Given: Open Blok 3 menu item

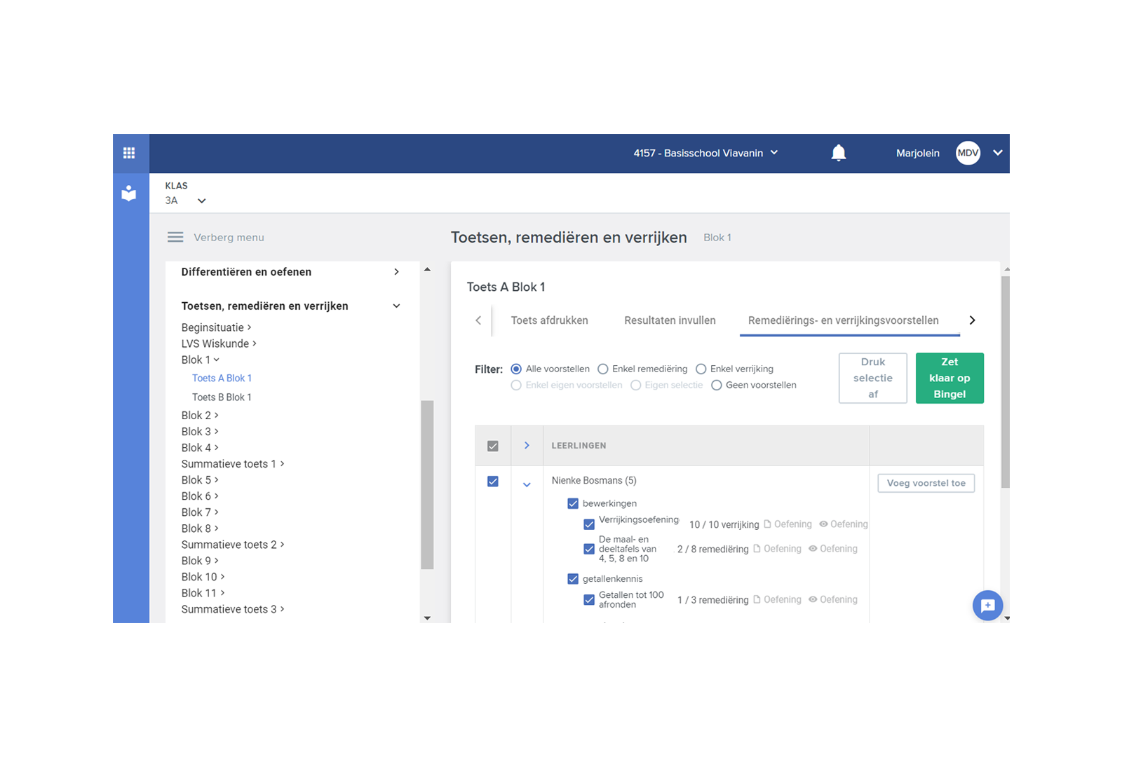Looking at the screenshot, I should tap(201, 432).
